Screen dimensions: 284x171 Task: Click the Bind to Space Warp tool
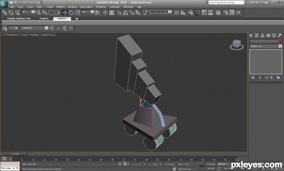point(18,12)
